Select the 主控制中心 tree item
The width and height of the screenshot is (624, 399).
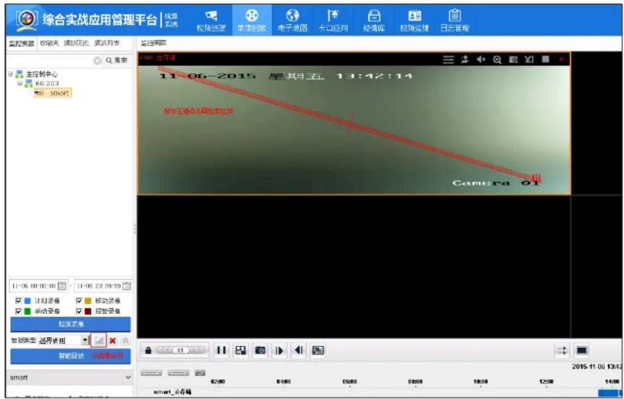[42, 74]
